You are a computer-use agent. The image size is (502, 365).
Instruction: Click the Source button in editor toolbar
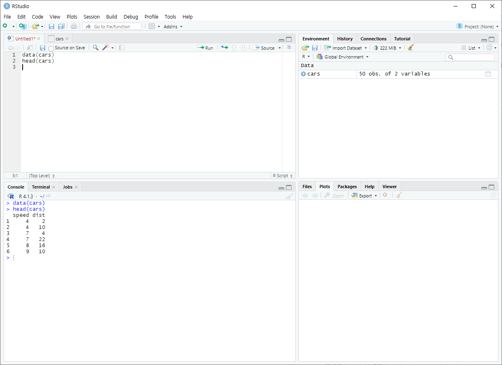264,48
